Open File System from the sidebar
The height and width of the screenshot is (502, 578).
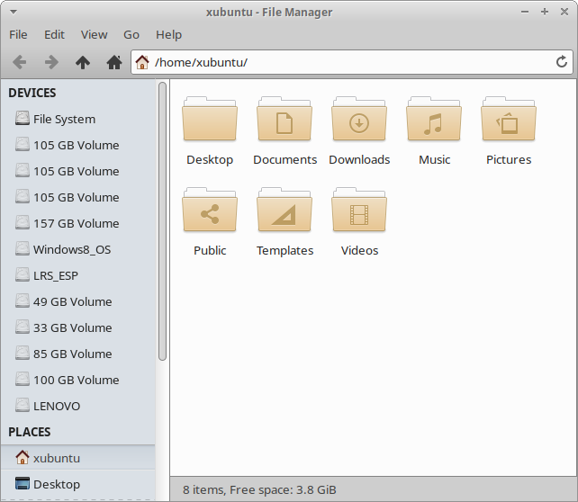64,119
